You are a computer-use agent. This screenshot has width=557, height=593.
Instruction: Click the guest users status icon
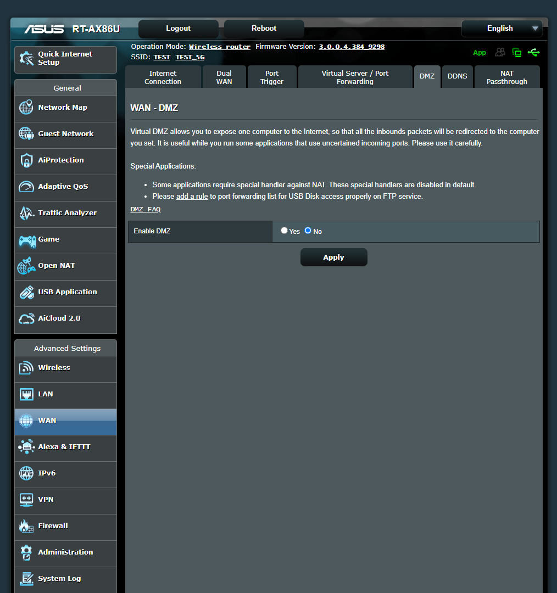click(x=500, y=52)
